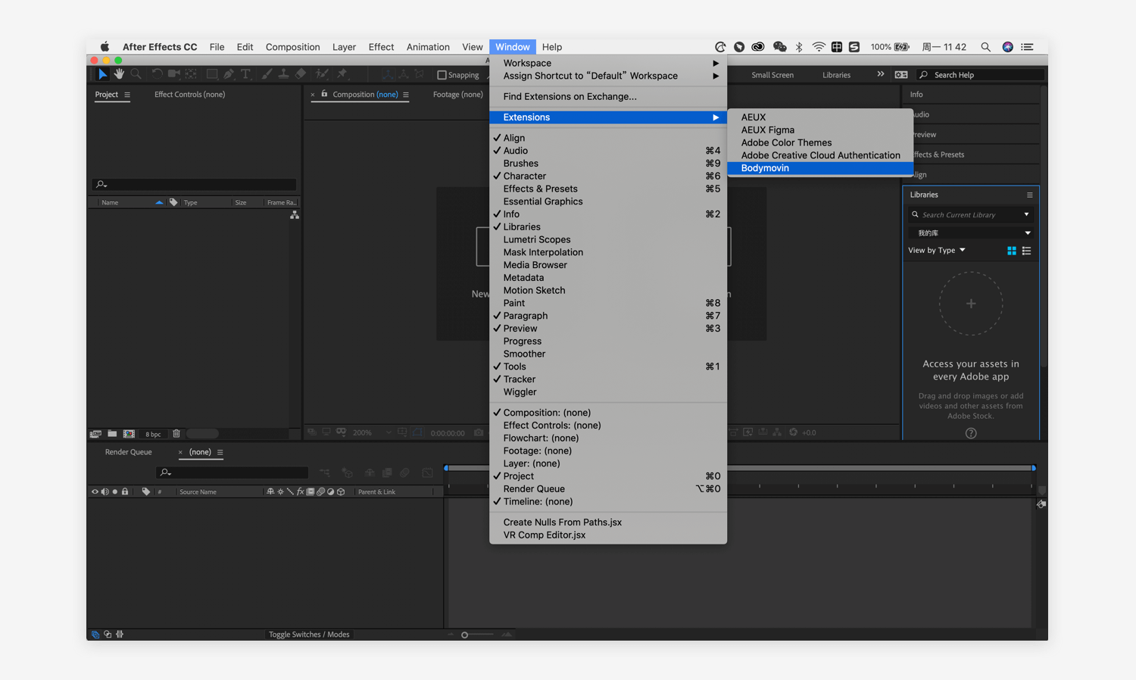The image size is (1136, 680).
Task: Select the Pan Behind anchor point tool
Action: tap(192, 74)
